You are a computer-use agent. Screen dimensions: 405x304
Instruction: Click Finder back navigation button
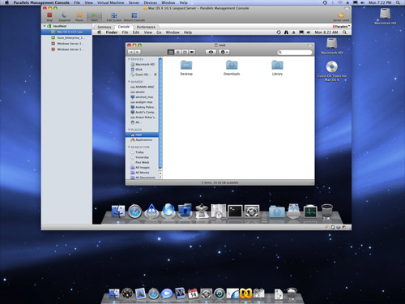click(131, 52)
